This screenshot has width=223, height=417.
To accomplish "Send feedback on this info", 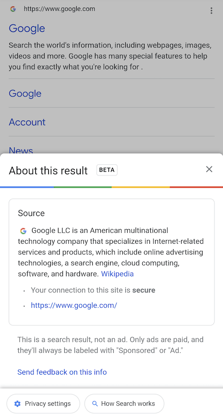I will [62, 372].
